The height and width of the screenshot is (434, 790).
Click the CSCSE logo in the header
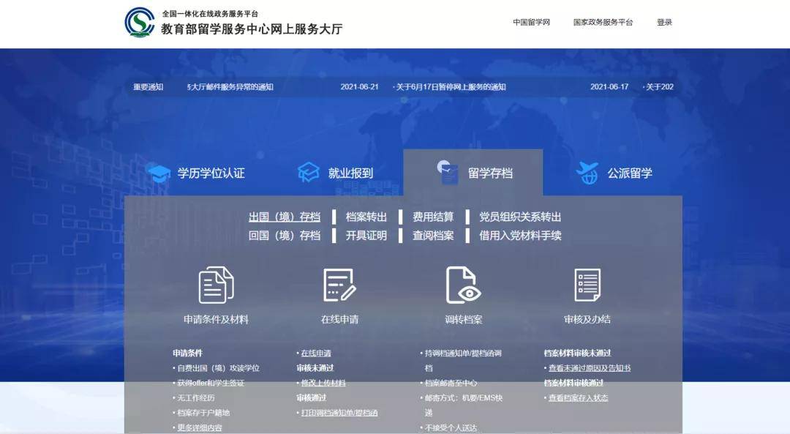click(140, 23)
